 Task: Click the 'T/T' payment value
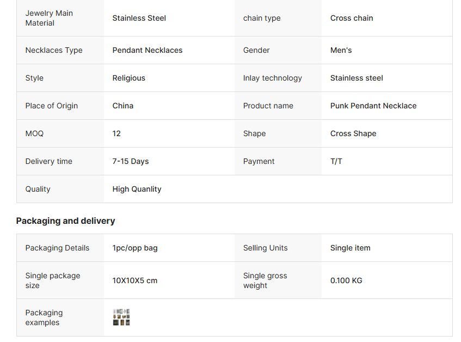(336, 161)
